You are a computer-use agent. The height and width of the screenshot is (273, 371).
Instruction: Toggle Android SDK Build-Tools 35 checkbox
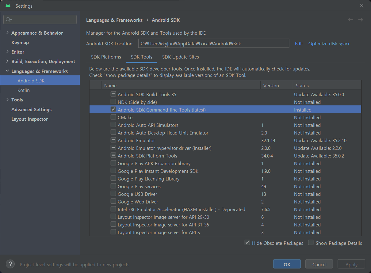point(113,94)
